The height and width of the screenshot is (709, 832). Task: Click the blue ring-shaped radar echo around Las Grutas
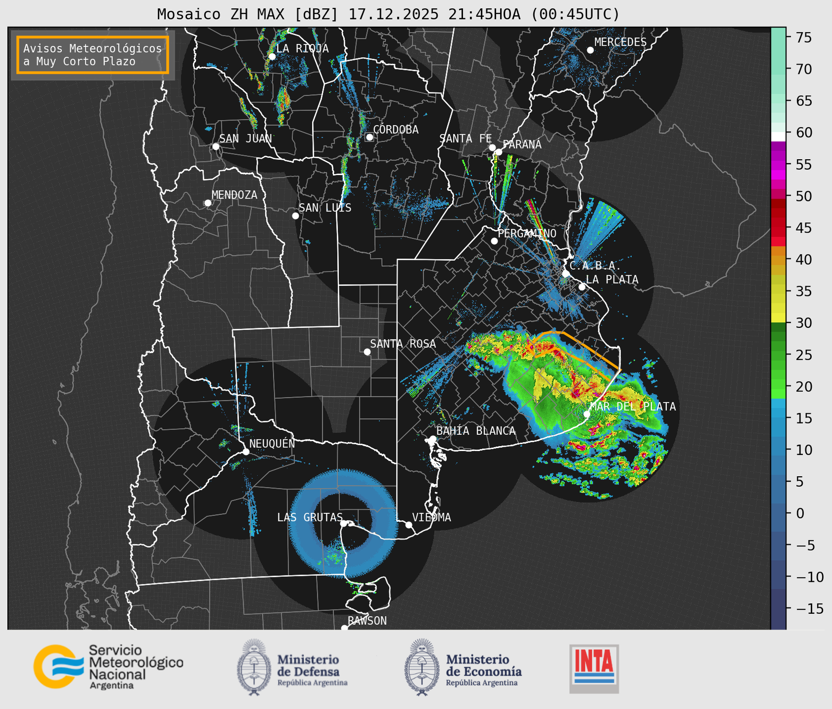pyautogui.click(x=343, y=523)
